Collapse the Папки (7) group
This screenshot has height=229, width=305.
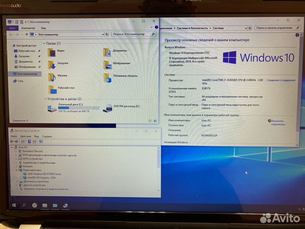point(44,43)
